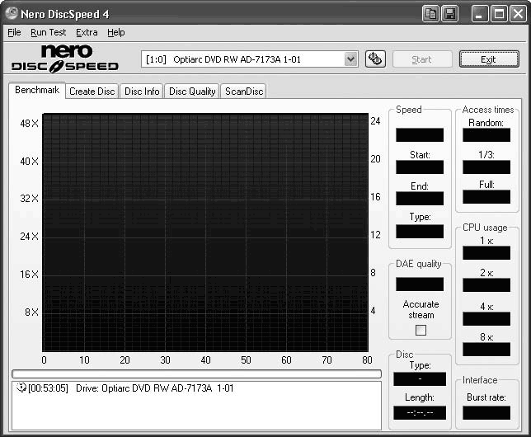Click the save floppy disk icon
Viewport: 531px width, 437px height.
[449, 14]
